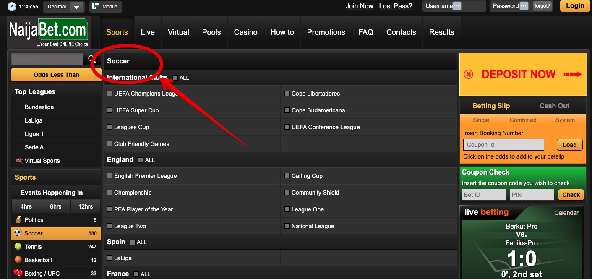Open Bundesliga in Top Leagues

point(39,107)
